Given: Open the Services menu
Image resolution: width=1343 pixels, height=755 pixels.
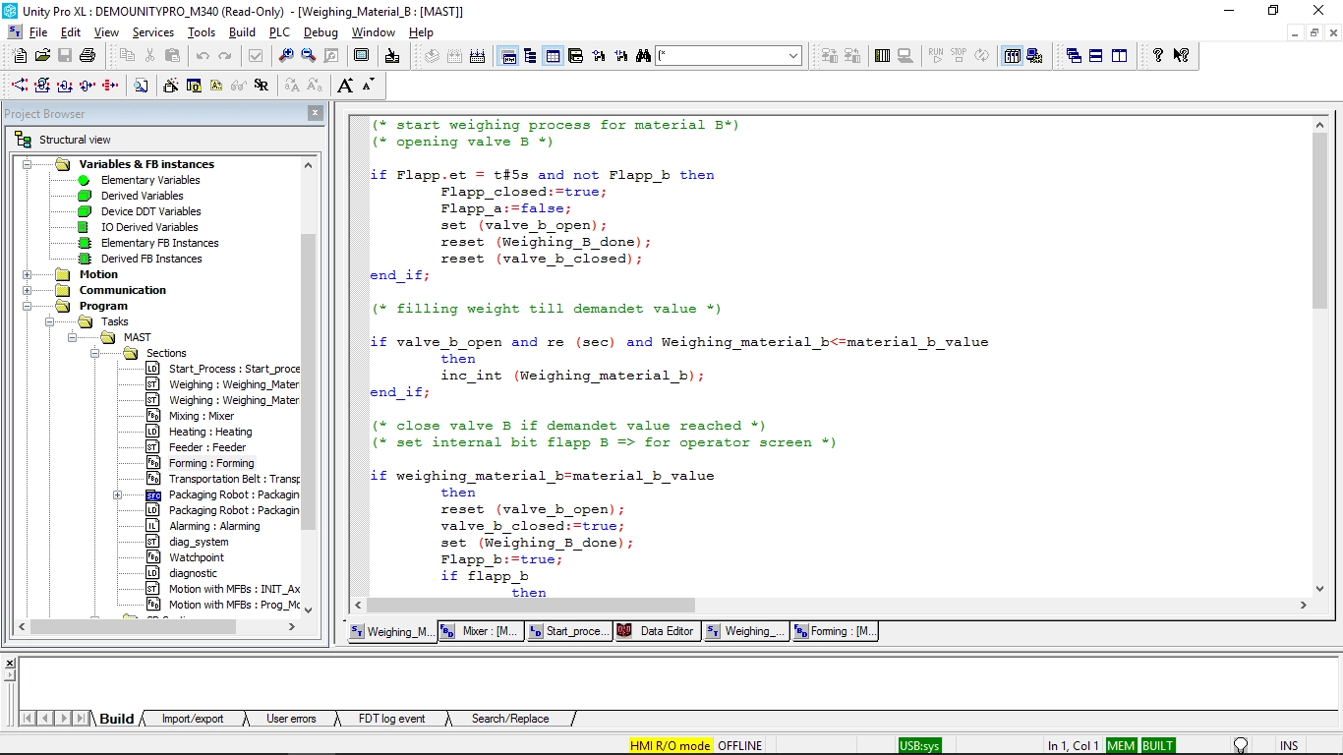Looking at the screenshot, I should [152, 32].
